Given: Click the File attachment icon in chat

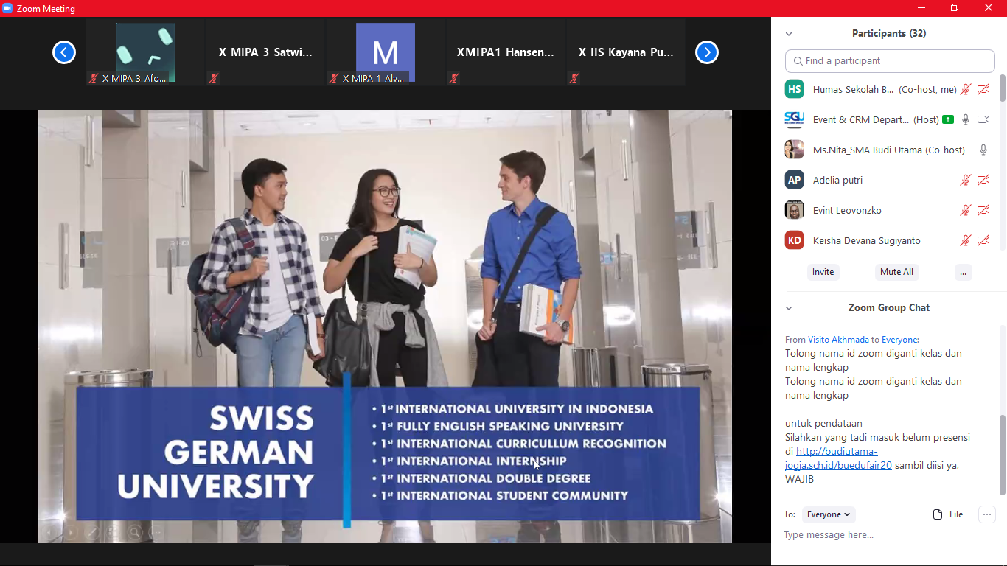Looking at the screenshot, I should [938, 514].
